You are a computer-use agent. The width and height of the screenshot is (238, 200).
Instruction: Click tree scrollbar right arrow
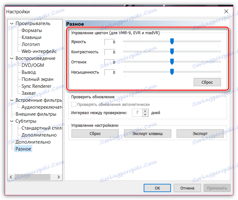pos(59,177)
